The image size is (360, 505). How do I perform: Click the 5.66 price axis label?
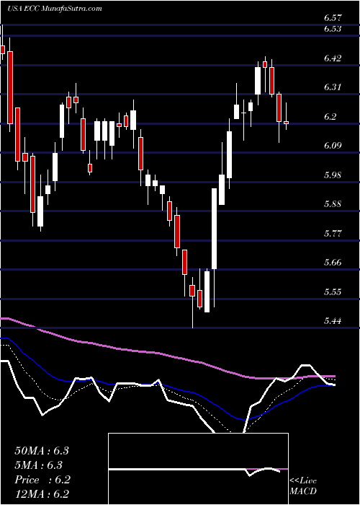[x=333, y=263]
